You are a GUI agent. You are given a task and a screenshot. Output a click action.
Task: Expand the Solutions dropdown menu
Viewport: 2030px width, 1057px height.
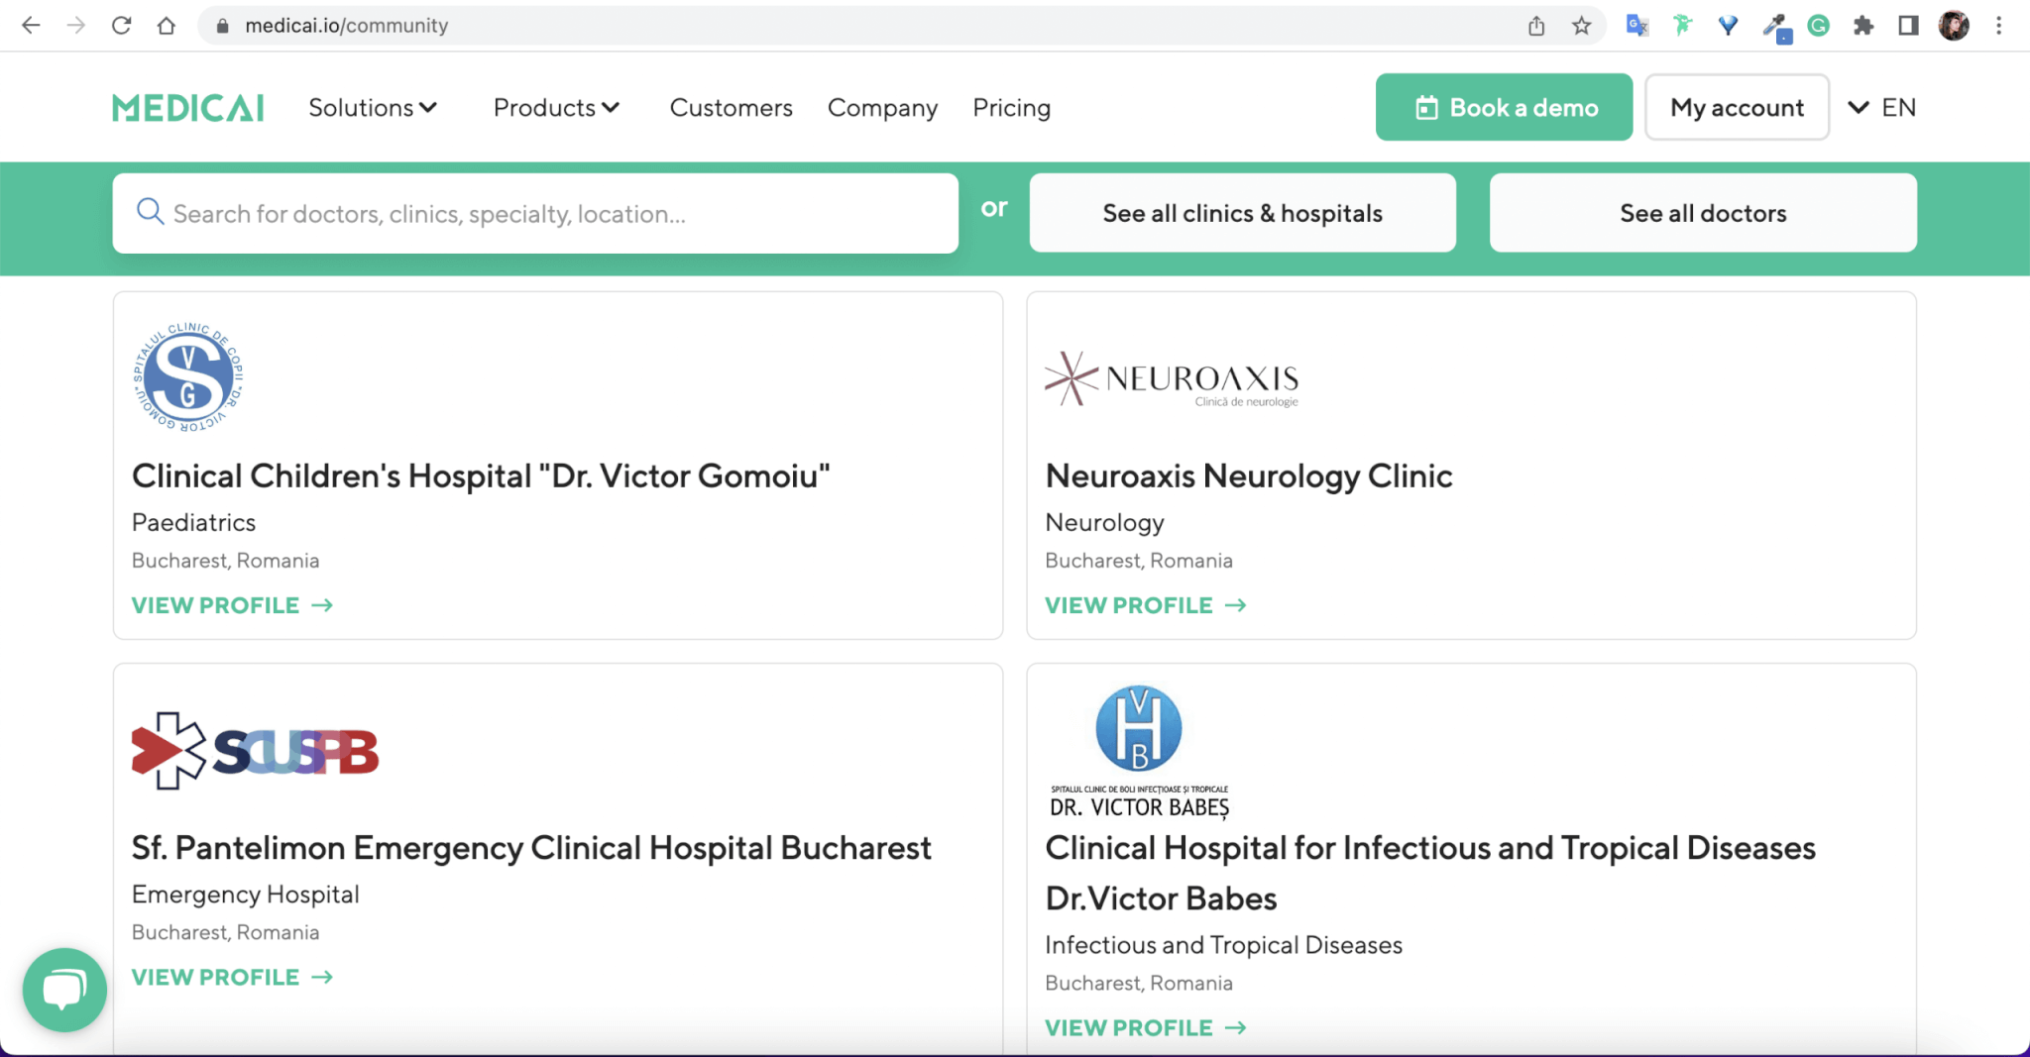coord(373,108)
